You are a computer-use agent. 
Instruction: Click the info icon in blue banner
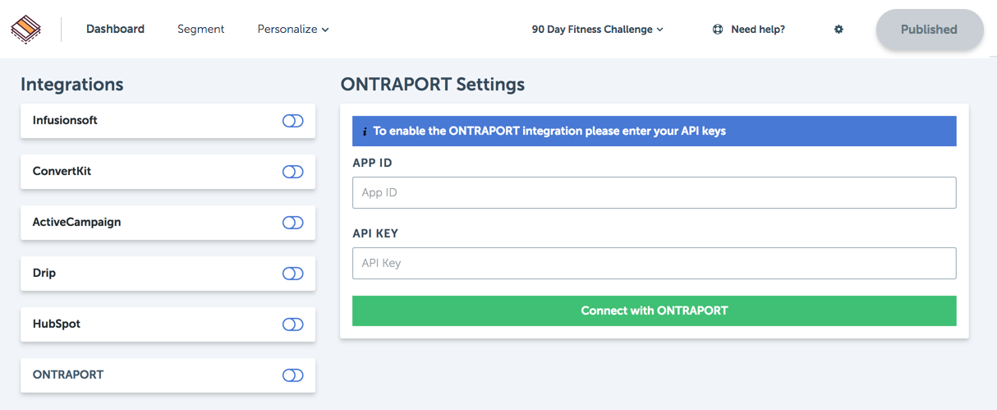point(365,131)
